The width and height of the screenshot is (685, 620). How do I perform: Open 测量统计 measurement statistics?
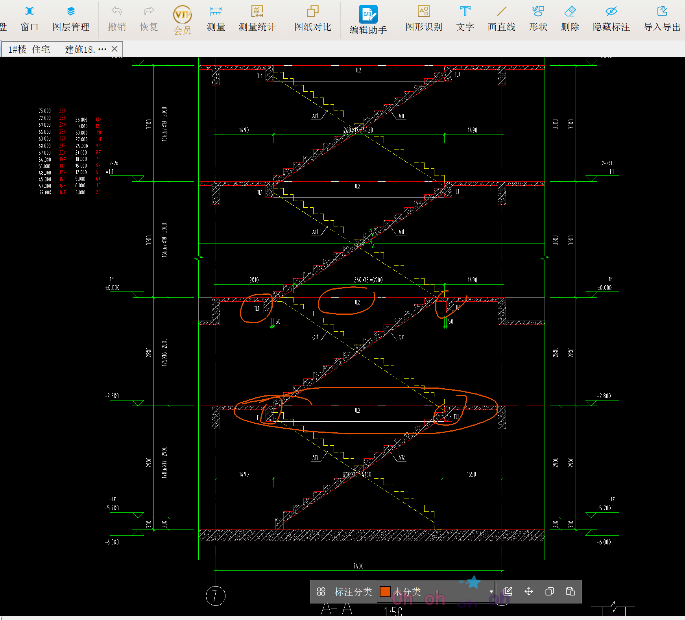(x=257, y=18)
